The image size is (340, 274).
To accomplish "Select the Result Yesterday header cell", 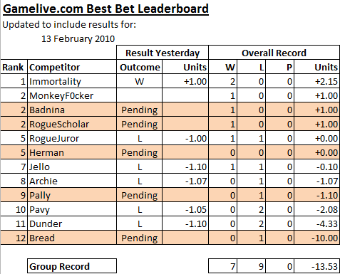I will pos(163,53).
